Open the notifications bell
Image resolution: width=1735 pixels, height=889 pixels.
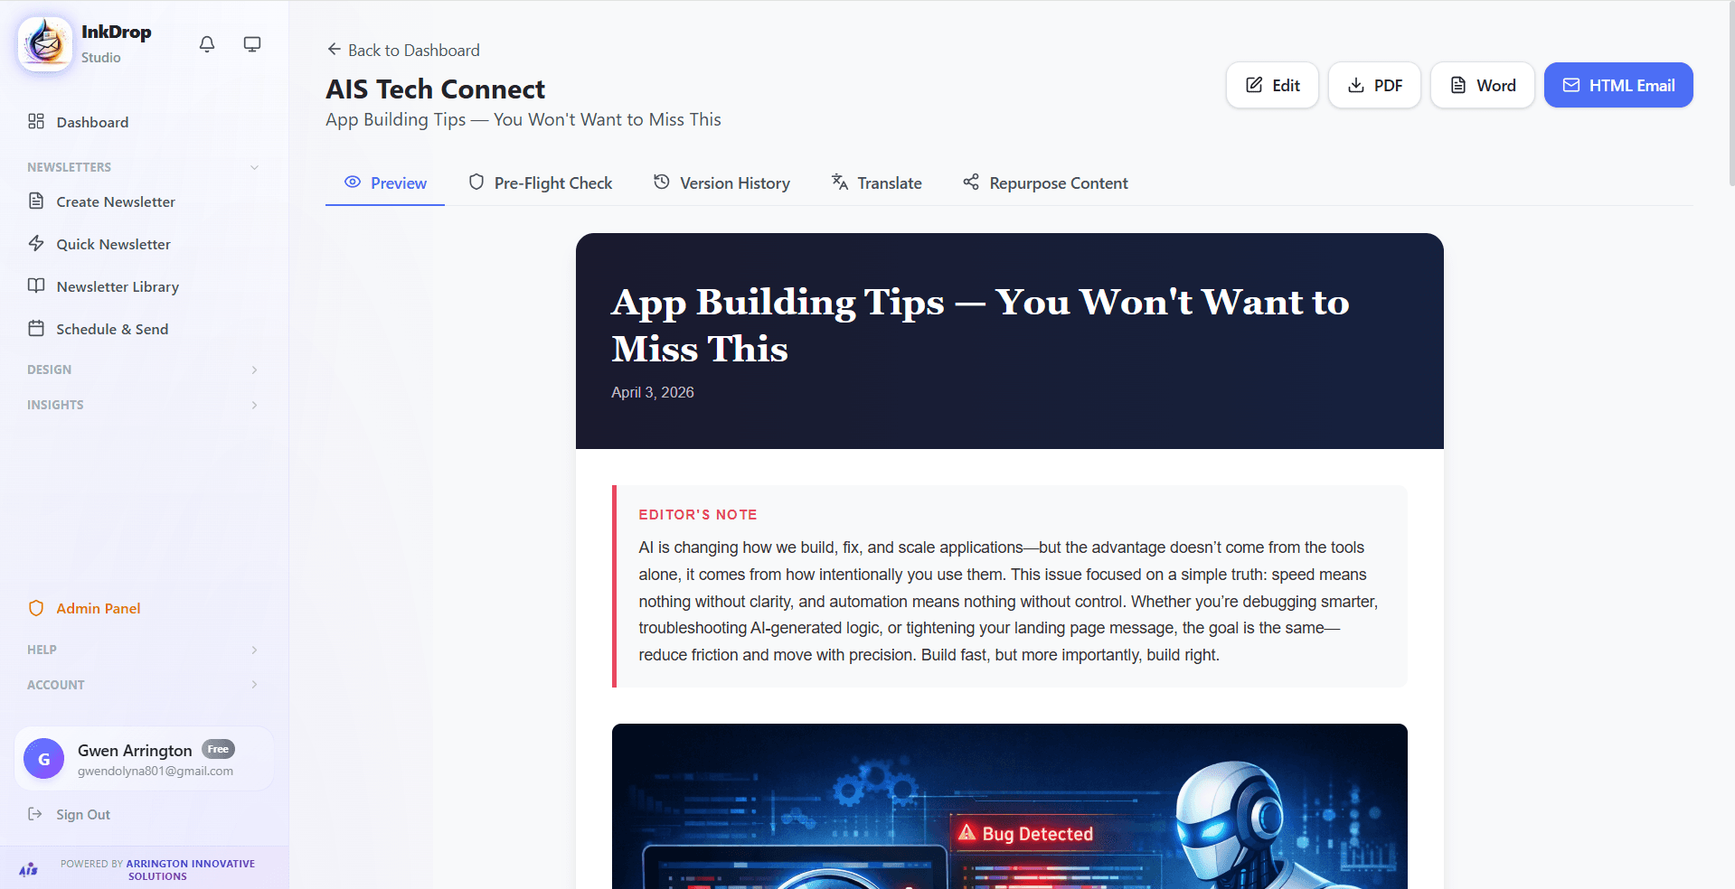click(207, 44)
